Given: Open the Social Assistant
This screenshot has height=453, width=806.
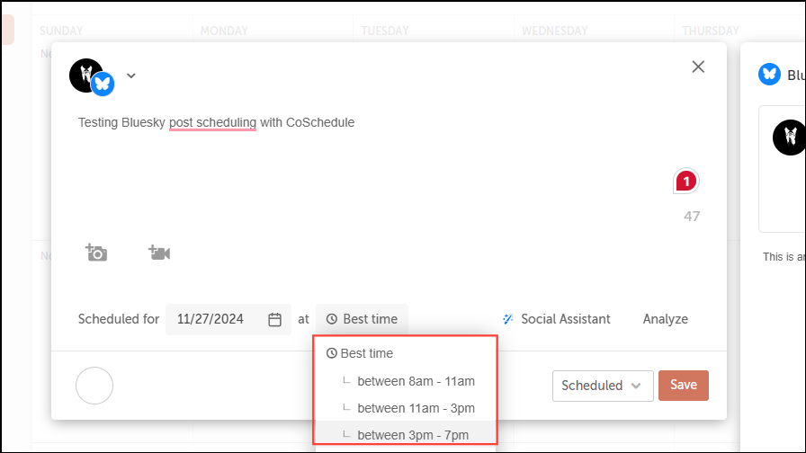Looking at the screenshot, I should tap(556, 319).
